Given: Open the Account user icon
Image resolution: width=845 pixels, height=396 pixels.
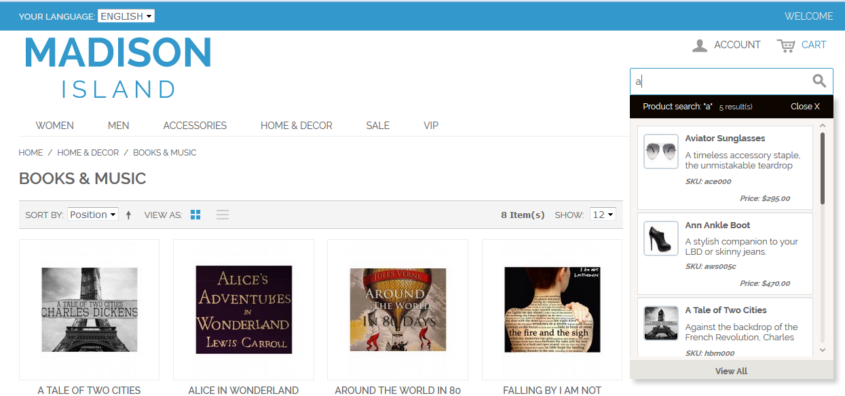Looking at the screenshot, I should point(699,46).
